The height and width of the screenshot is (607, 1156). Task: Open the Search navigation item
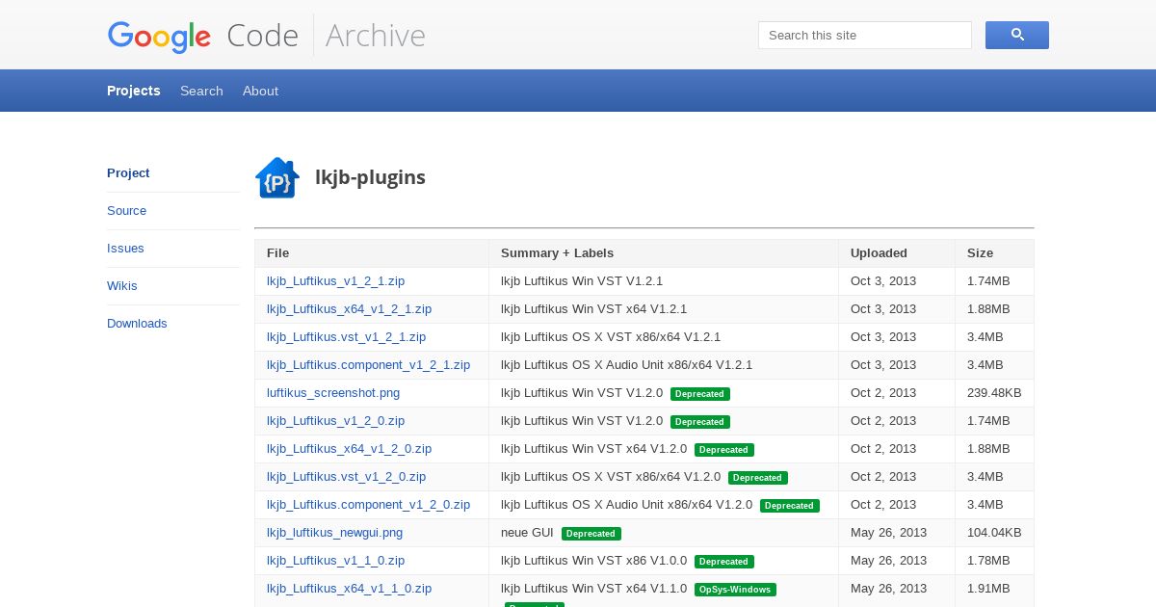coord(201,91)
